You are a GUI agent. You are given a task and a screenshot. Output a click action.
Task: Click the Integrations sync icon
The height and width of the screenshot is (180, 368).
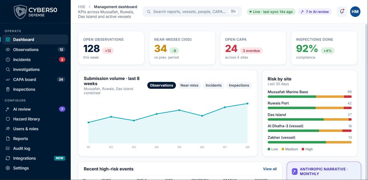pyautogui.click(x=8, y=158)
